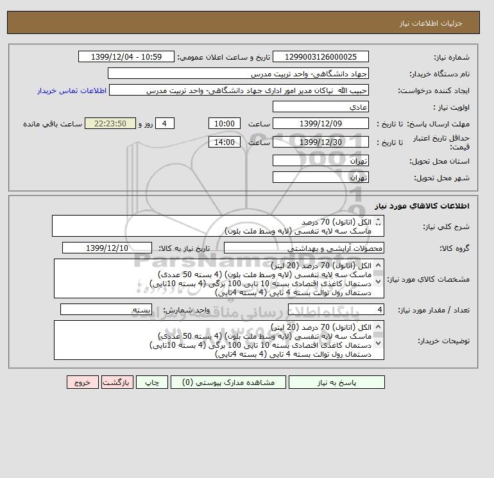
Task: Click the واحد شمارش field بسته
Action: click(x=106, y=309)
